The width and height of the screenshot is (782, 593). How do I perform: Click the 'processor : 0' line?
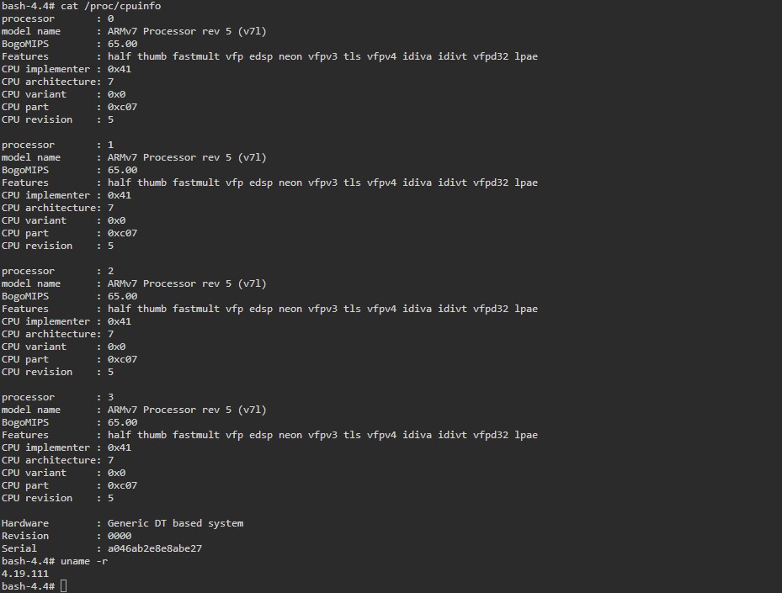point(57,19)
